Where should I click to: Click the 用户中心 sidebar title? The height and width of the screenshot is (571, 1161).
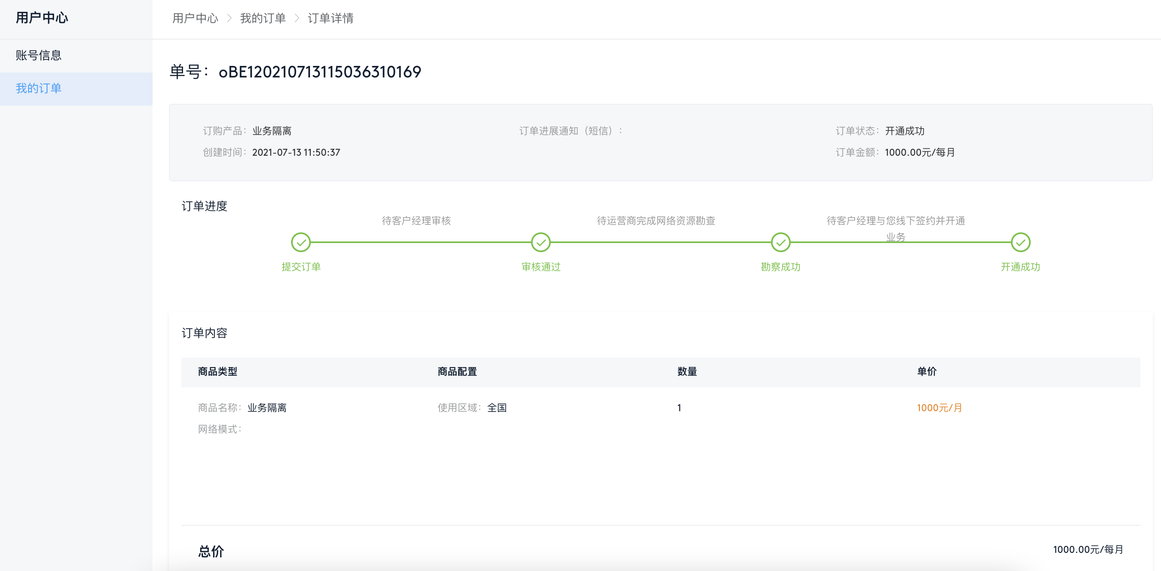(42, 18)
